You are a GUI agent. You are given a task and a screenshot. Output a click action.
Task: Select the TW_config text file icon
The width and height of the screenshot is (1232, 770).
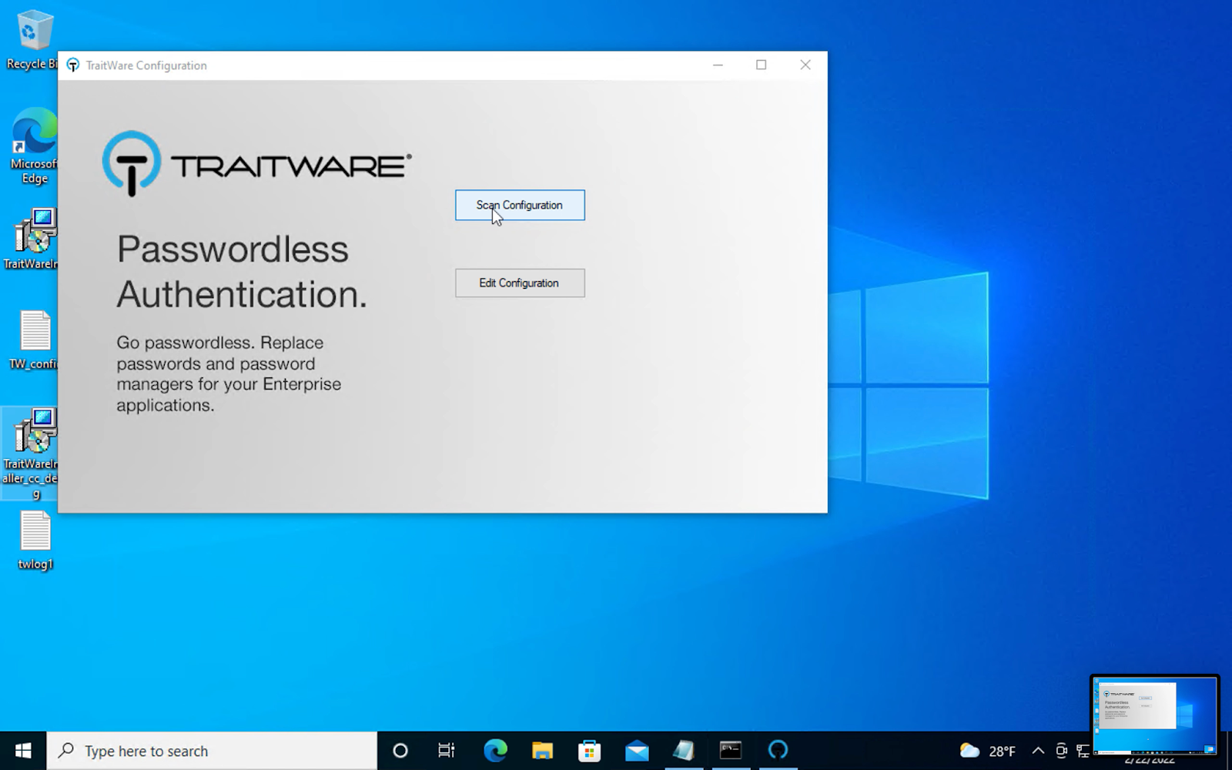(x=32, y=340)
